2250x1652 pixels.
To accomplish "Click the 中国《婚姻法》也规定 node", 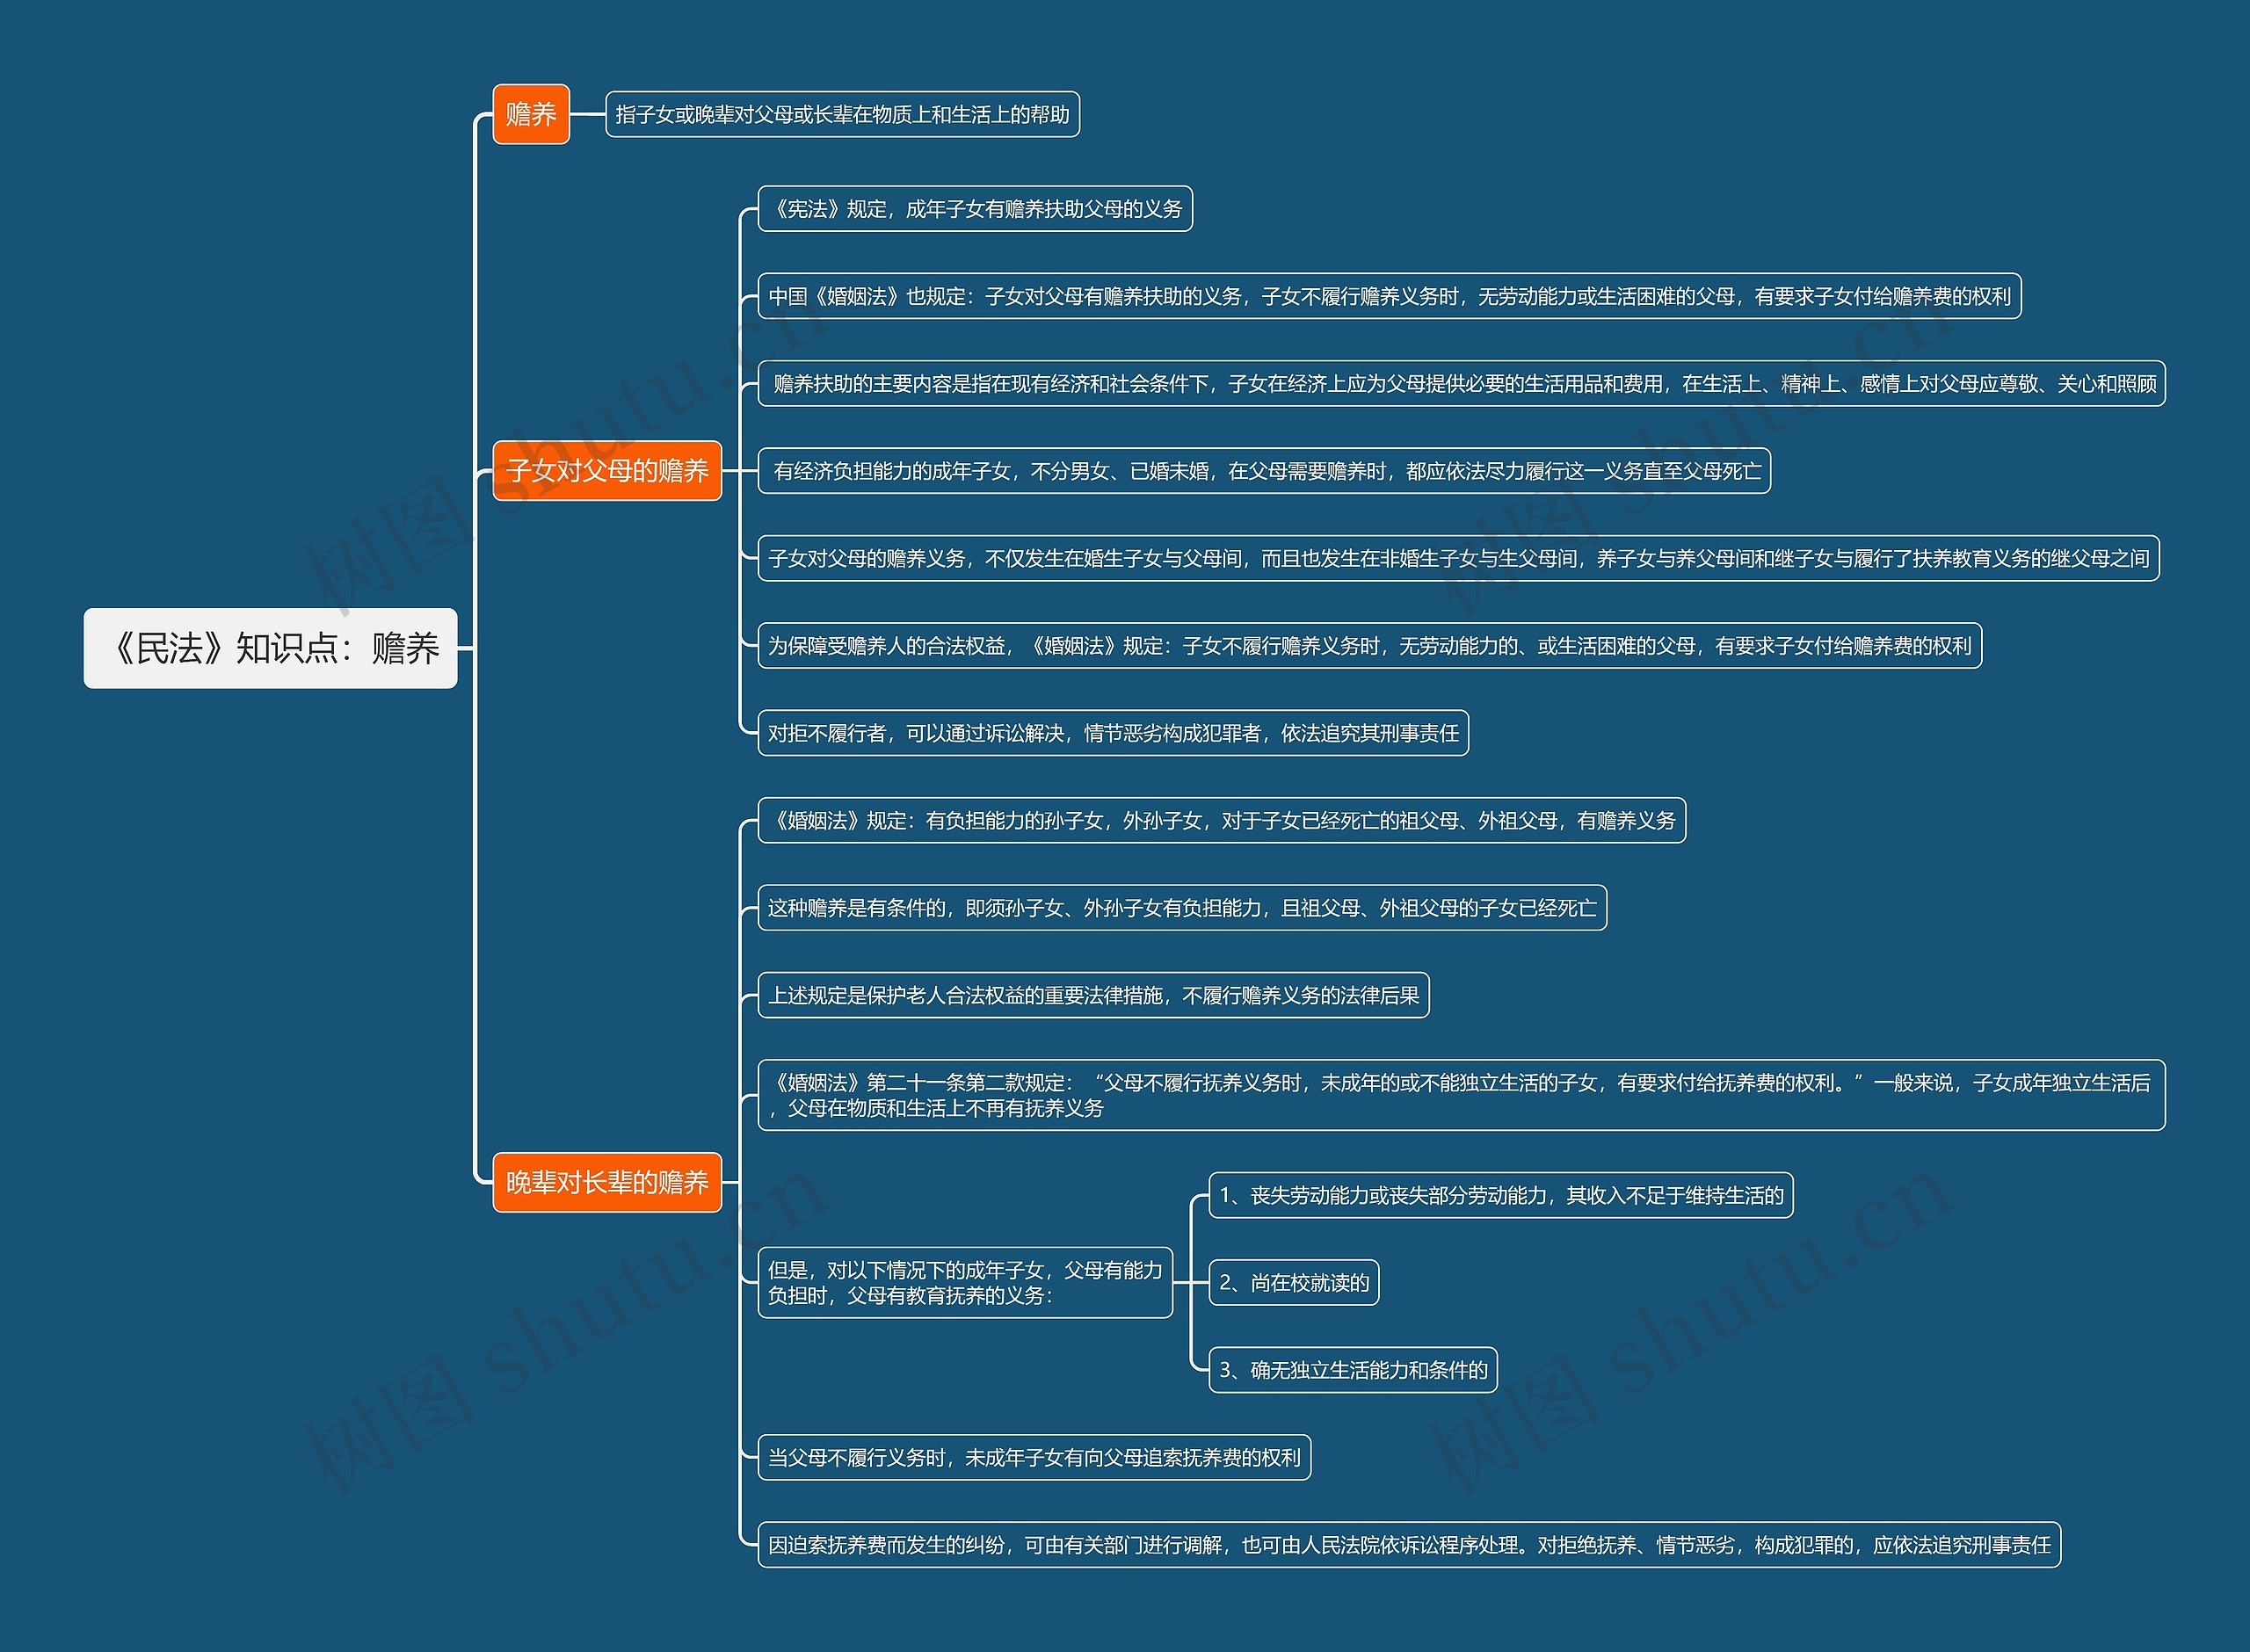I will 1388,296.
